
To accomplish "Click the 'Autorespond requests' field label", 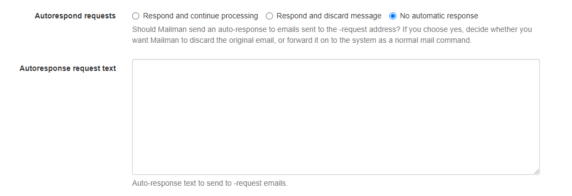I will pyautogui.click(x=75, y=16).
